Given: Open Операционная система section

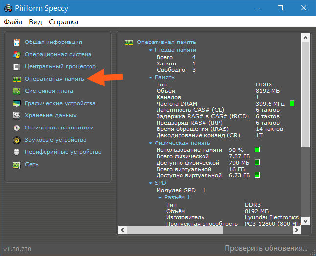Looking at the screenshot, I should point(58,55).
